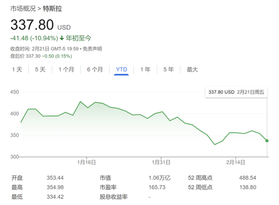The image size is (279, 205).
Task: Click the 400 y-axis label
Action: point(15,114)
